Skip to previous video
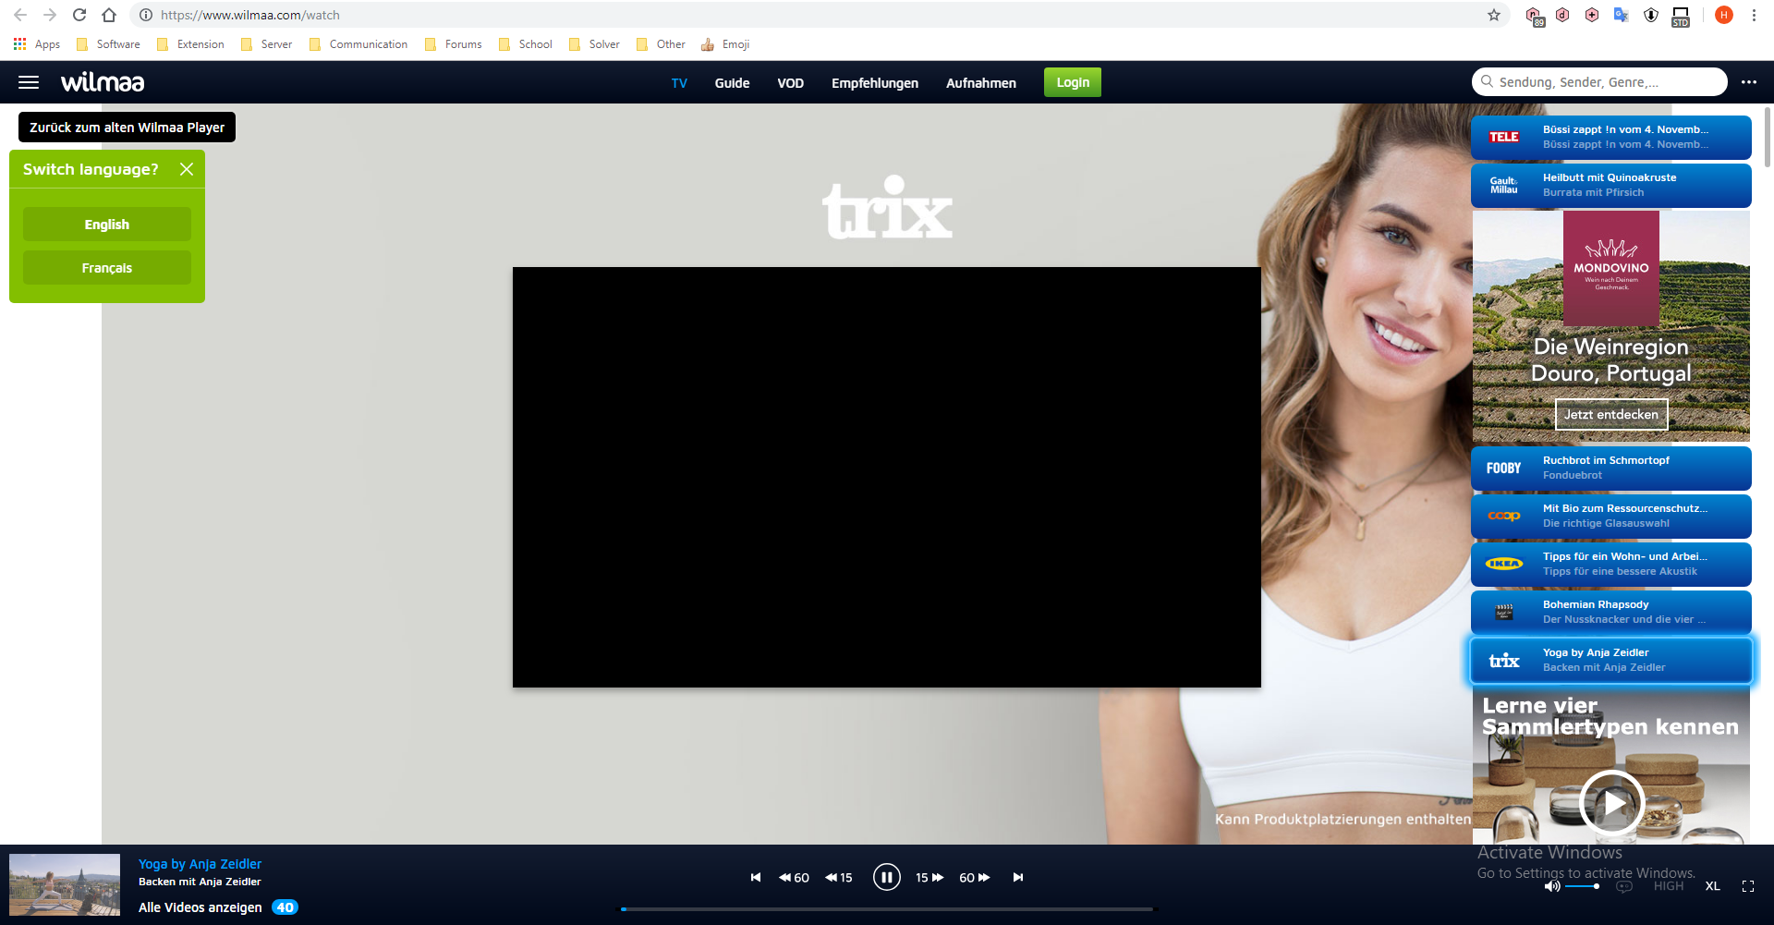 click(756, 877)
